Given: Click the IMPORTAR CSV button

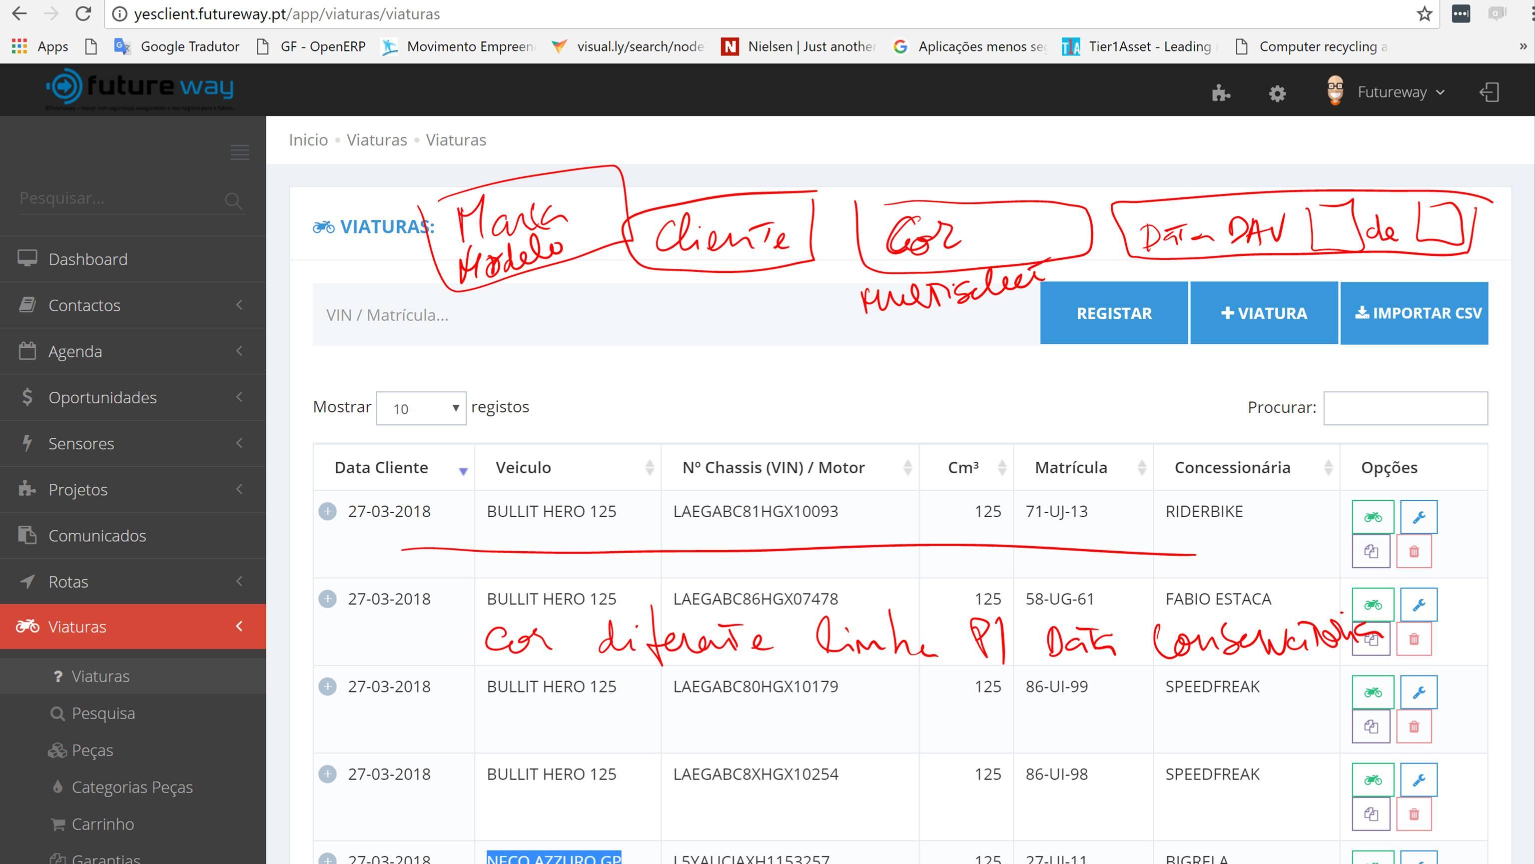Looking at the screenshot, I should [x=1414, y=313].
